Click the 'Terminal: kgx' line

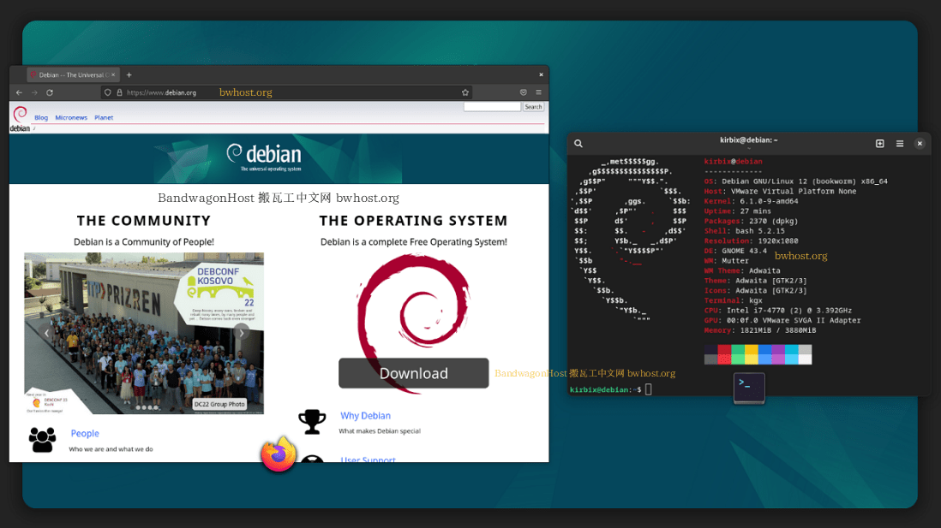[x=734, y=300]
